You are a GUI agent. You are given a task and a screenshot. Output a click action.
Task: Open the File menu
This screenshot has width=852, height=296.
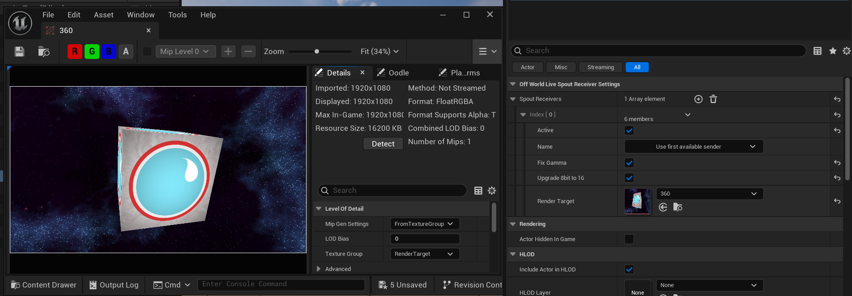48,15
